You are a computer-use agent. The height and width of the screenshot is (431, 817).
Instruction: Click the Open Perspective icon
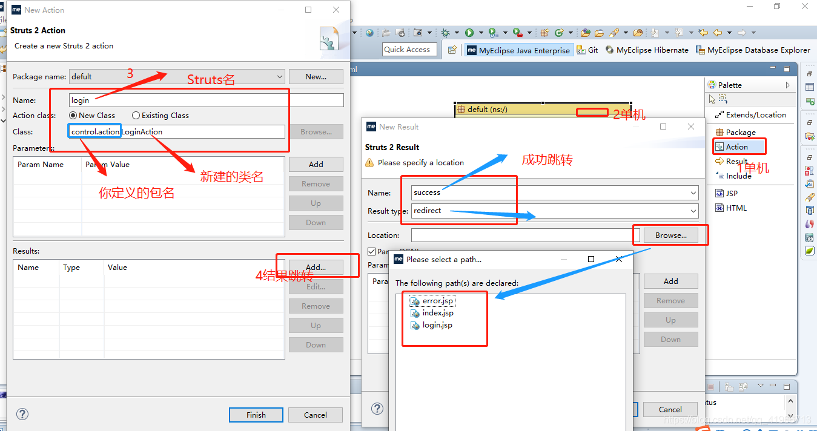452,50
